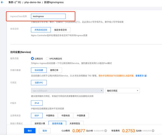Confirm with the 确定 button
The height and width of the screenshot is (135, 162).
pyautogui.click(x=30, y=131)
